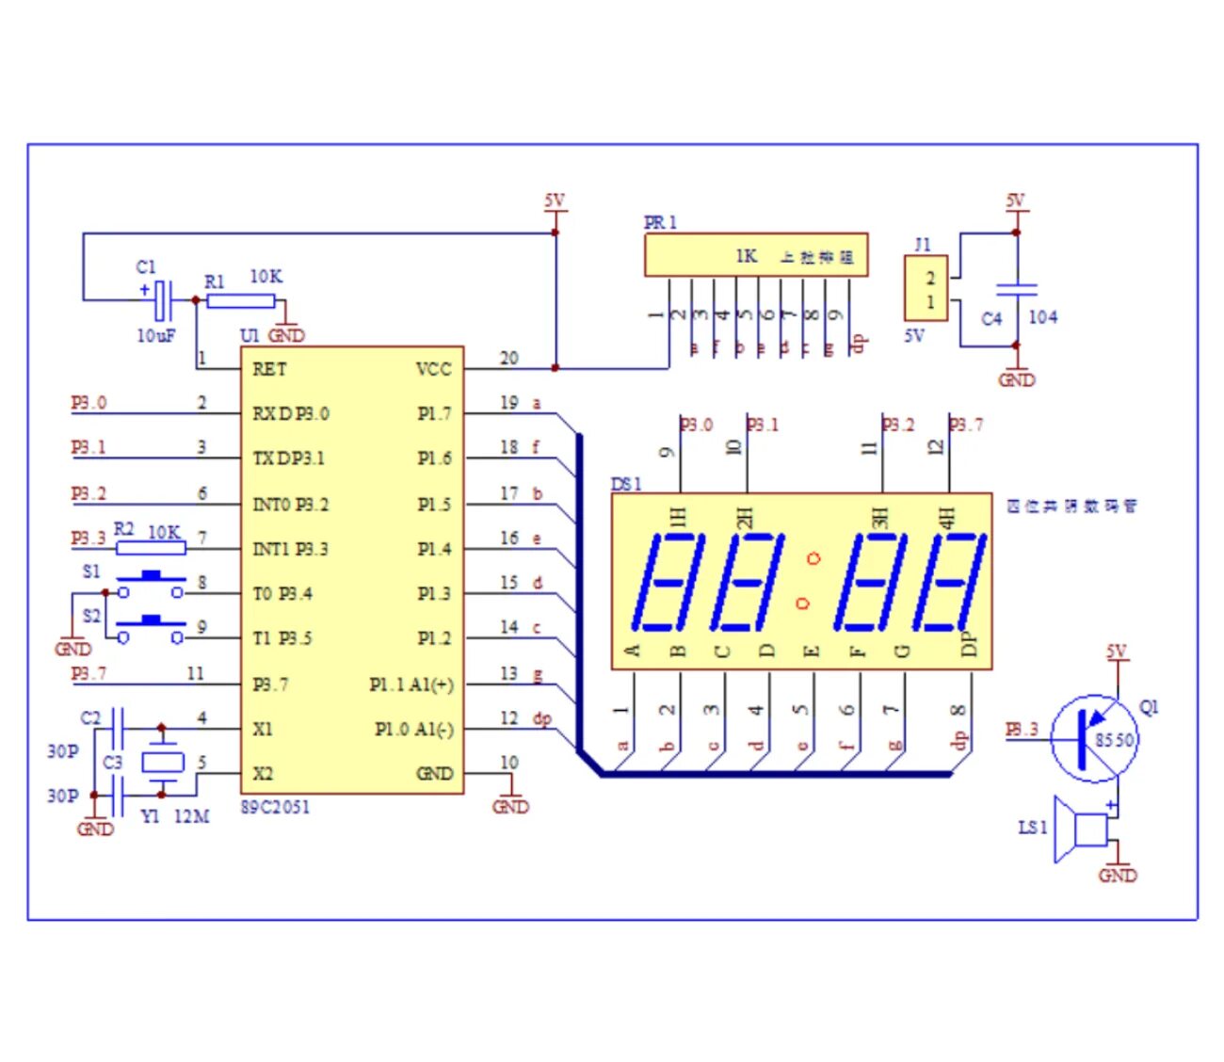
Task: Click the 5V supply node above VCC
Action: [556, 201]
